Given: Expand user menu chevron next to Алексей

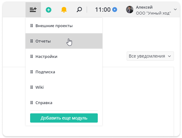Looking at the screenshot, I should coord(175,10).
